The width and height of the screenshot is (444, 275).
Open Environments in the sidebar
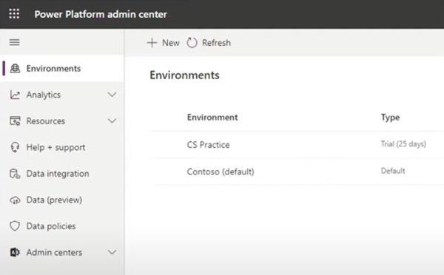point(61,69)
